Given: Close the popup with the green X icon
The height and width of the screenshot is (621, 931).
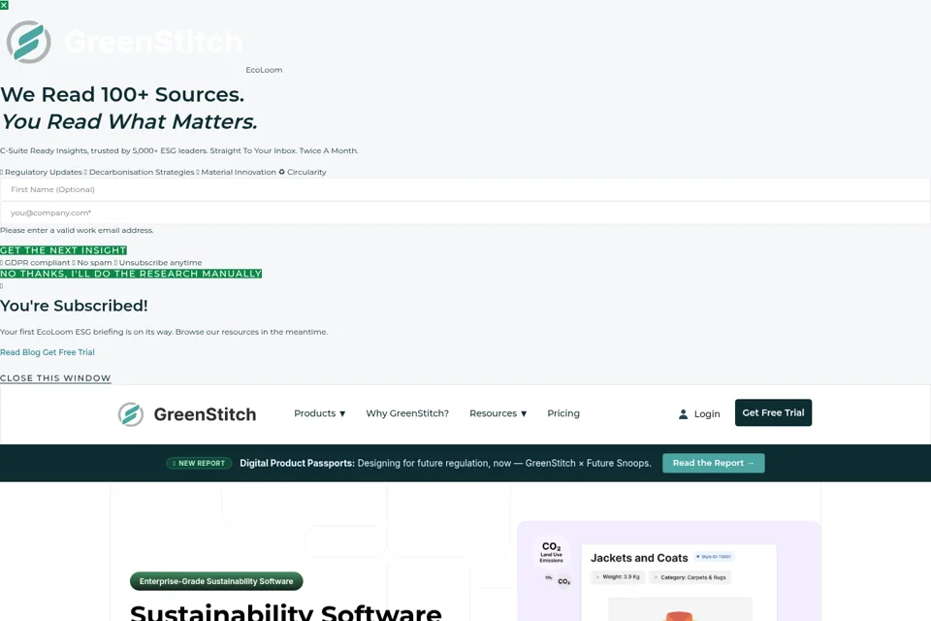Looking at the screenshot, I should [4, 5].
